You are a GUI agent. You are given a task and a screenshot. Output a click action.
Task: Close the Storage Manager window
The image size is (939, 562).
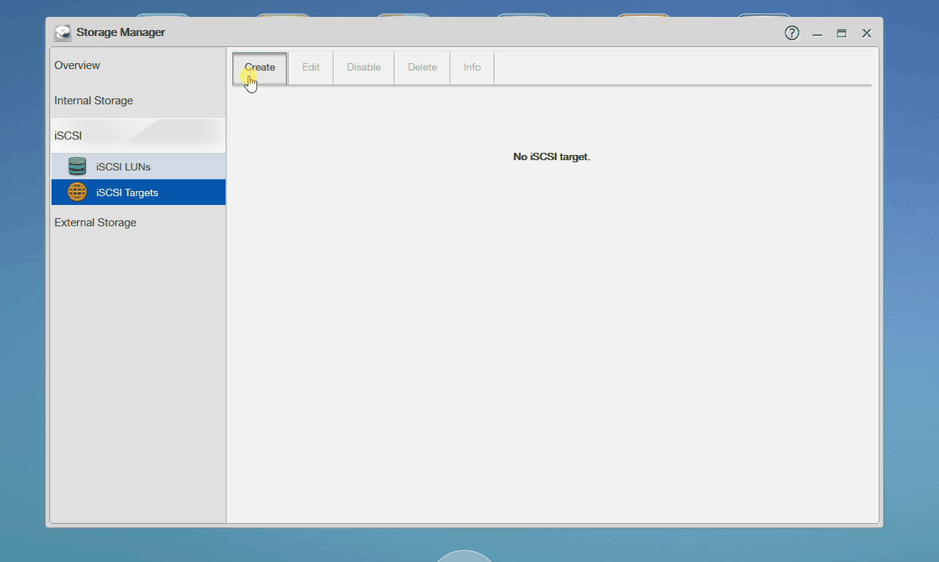(x=867, y=33)
